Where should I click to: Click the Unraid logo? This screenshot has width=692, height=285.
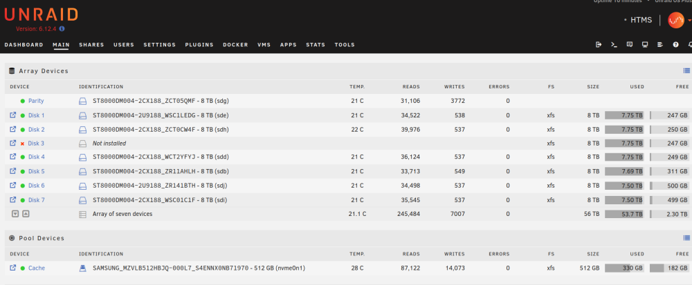point(41,15)
